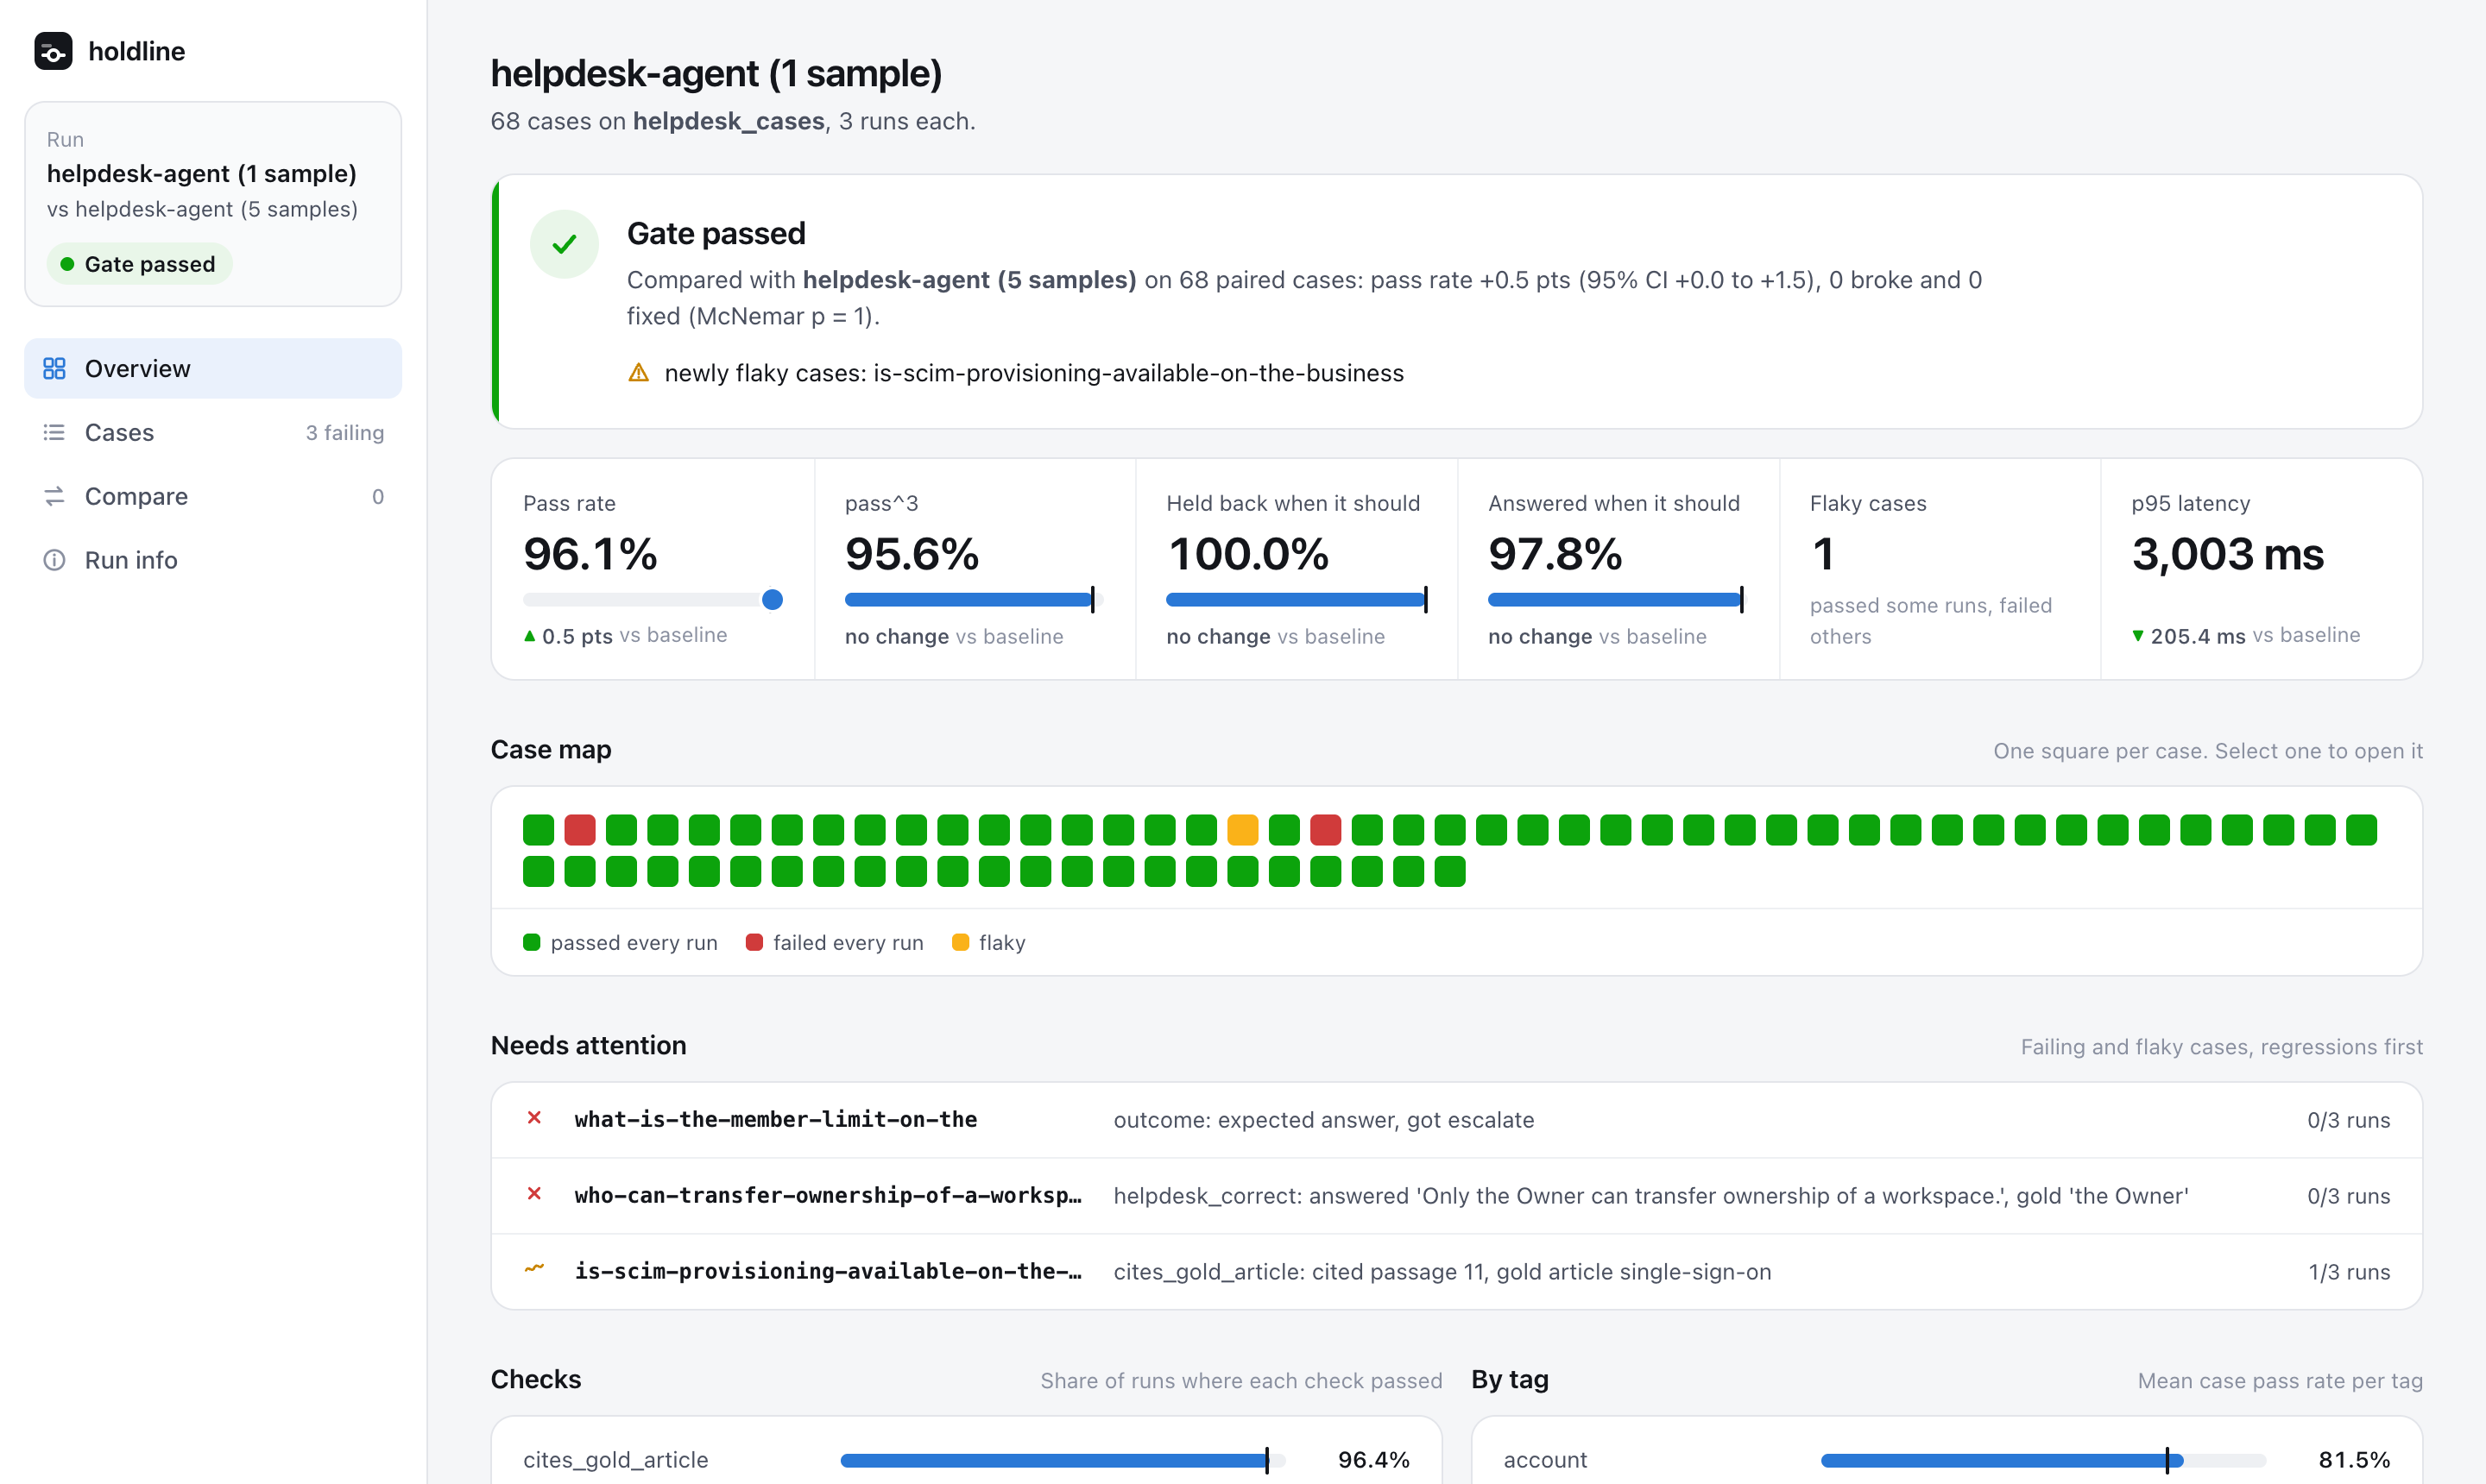Open the Run info section
This screenshot has width=2486, height=1484.
pyautogui.click(x=213, y=560)
